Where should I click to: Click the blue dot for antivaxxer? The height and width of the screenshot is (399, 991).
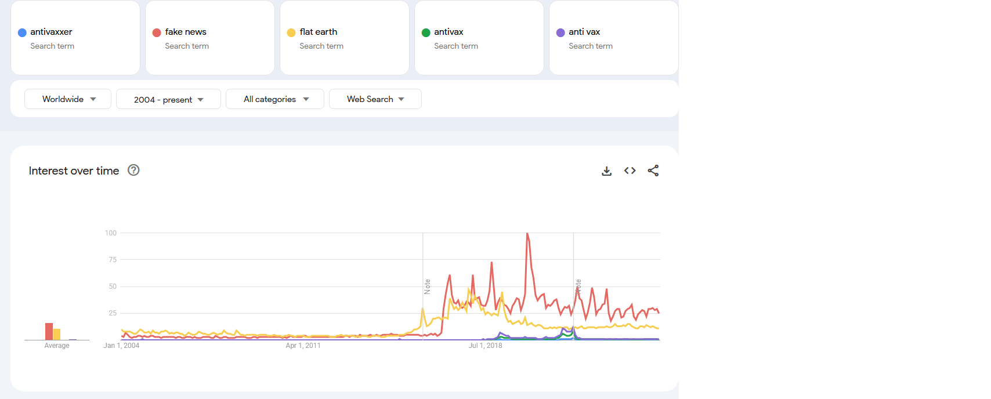pos(22,32)
